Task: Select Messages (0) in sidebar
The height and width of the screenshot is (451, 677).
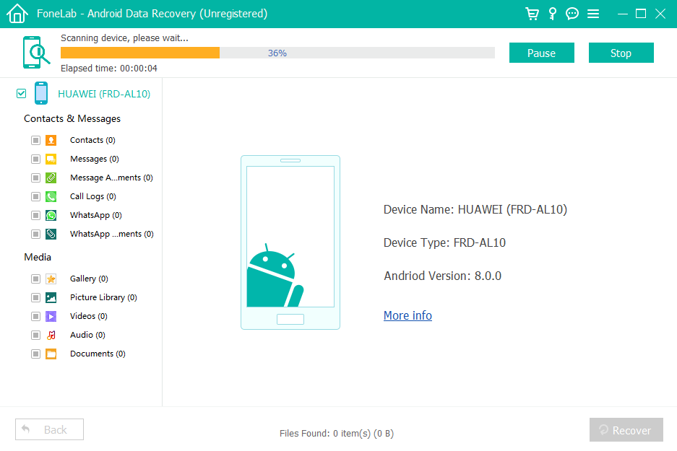Action: click(94, 159)
